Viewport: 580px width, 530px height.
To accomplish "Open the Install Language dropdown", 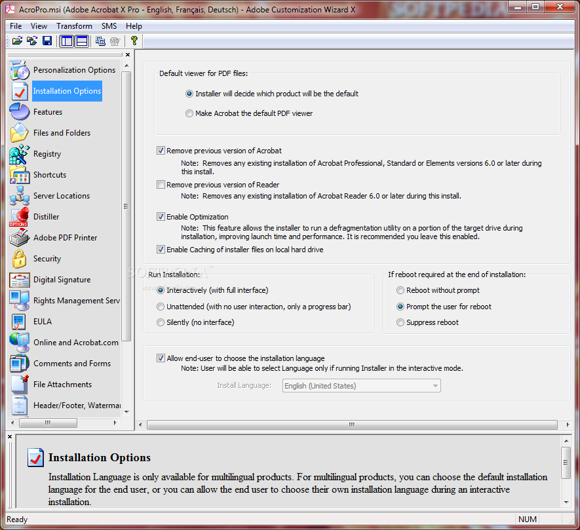I will click(x=361, y=386).
